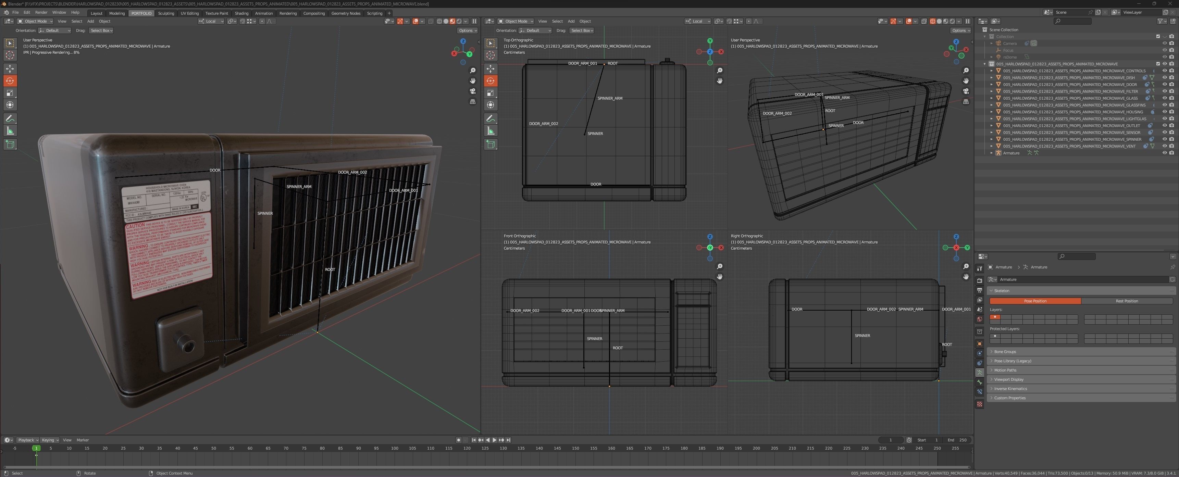The width and height of the screenshot is (1179, 477).
Task: Click the pan hand icon in left viewport
Action: [472, 81]
